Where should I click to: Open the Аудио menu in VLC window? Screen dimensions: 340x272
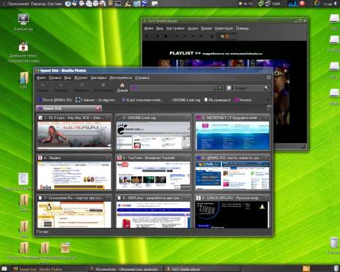click(x=193, y=29)
